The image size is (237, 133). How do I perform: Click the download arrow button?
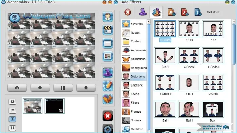coord(86,88)
